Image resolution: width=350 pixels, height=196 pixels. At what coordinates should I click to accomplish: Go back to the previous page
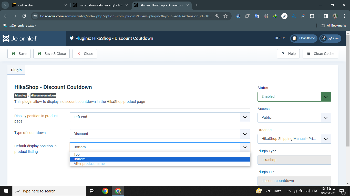point(6,16)
